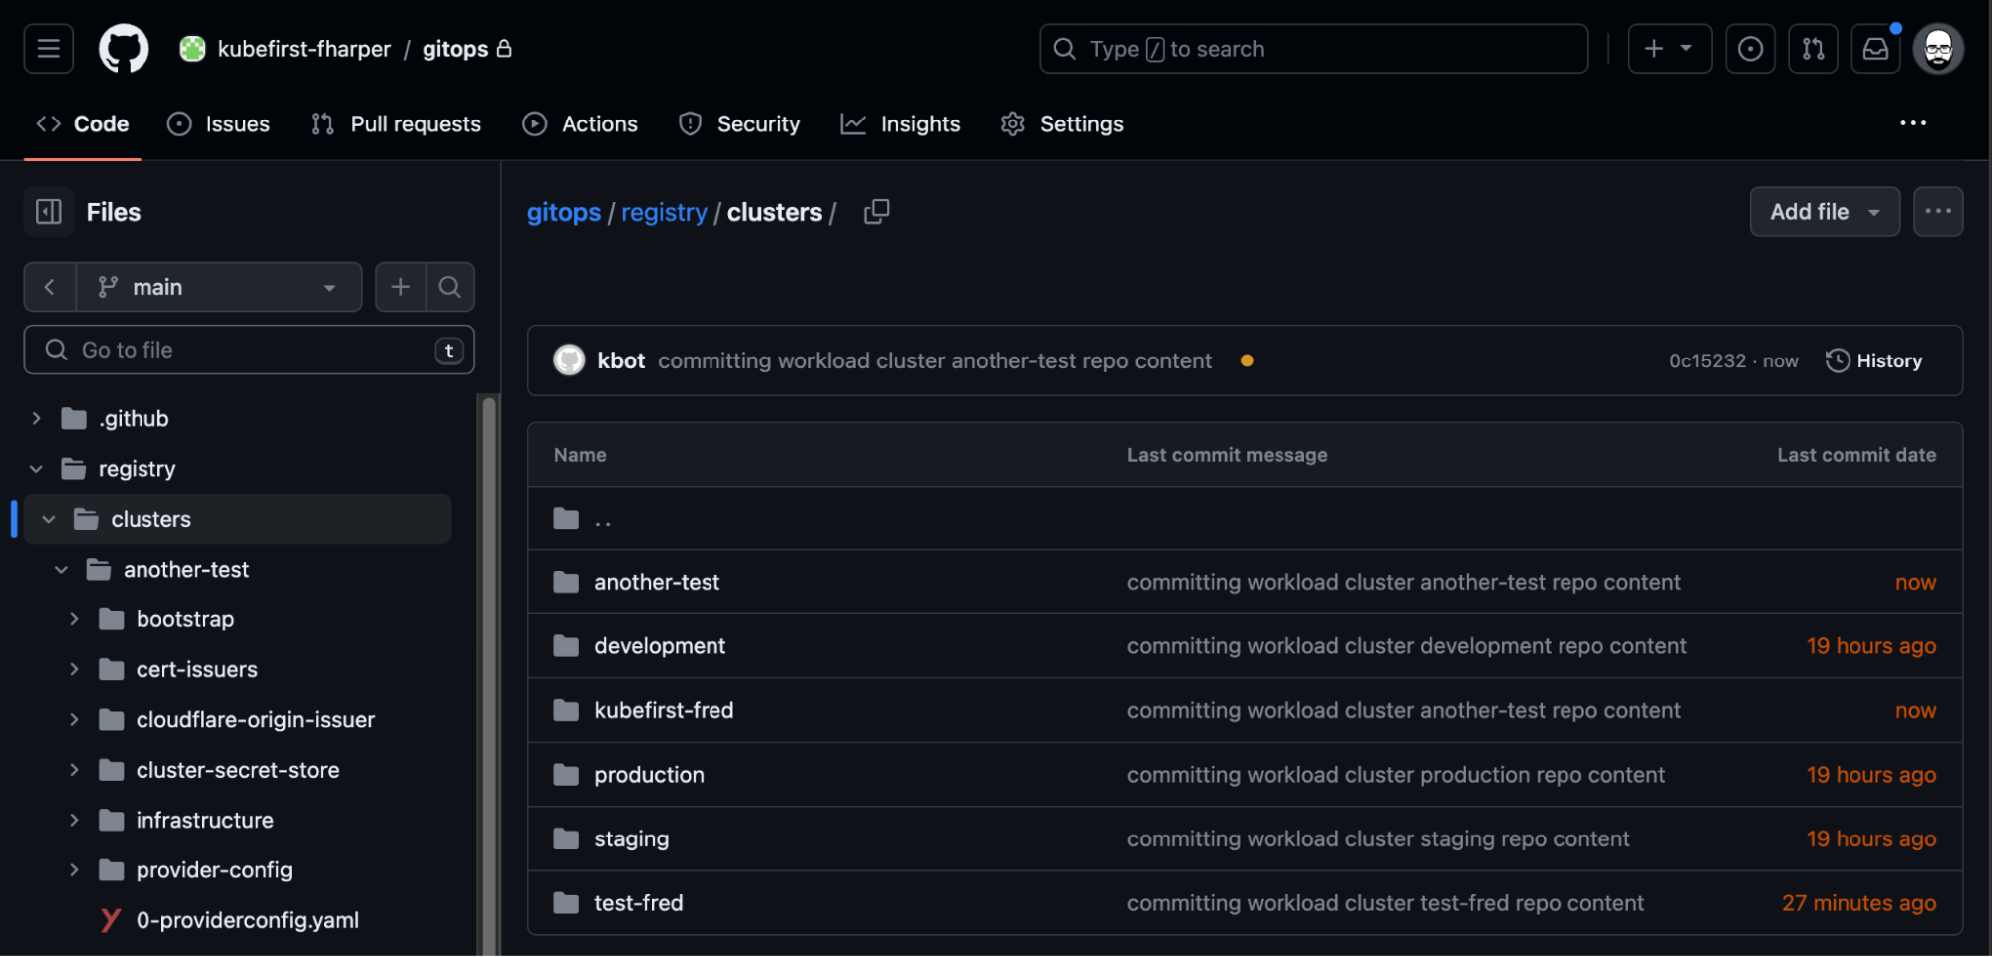Image resolution: width=1992 pixels, height=957 pixels.
Task: Open the production folder
Action: [x=649, y=774]
